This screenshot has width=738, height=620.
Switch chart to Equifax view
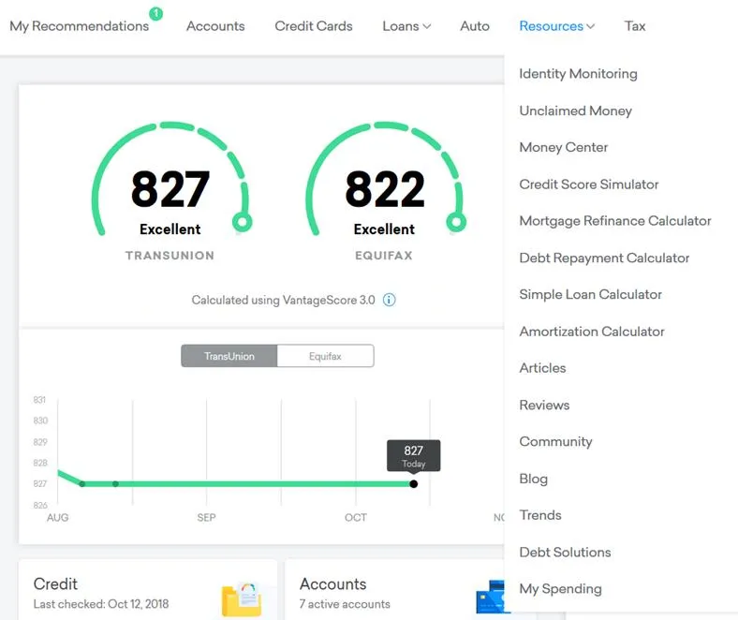tap(326, 356)
